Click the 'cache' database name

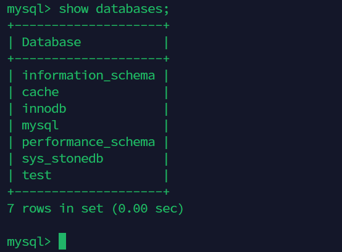tap(40, 92)
